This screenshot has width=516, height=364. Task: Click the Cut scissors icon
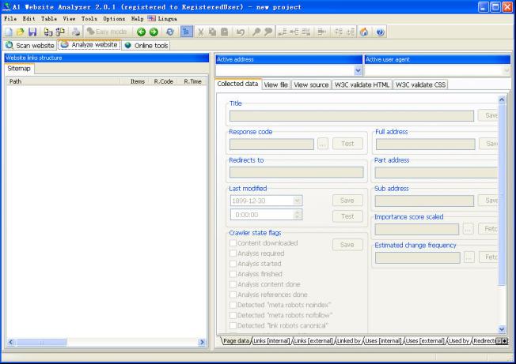pyautogui.click(x=200, y=32)
